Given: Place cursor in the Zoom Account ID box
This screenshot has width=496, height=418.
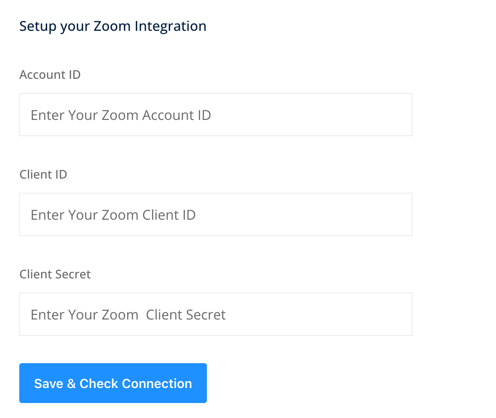Looking at the screenshot, I should 215,115.
